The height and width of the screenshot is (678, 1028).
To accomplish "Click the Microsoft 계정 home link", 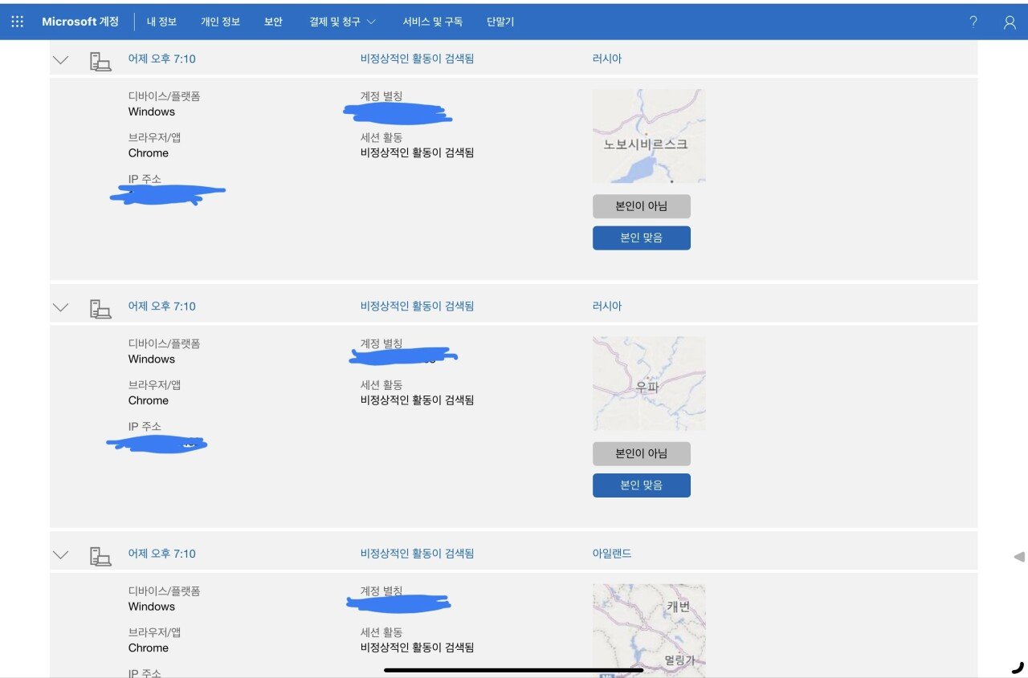I will click(80, 22).
